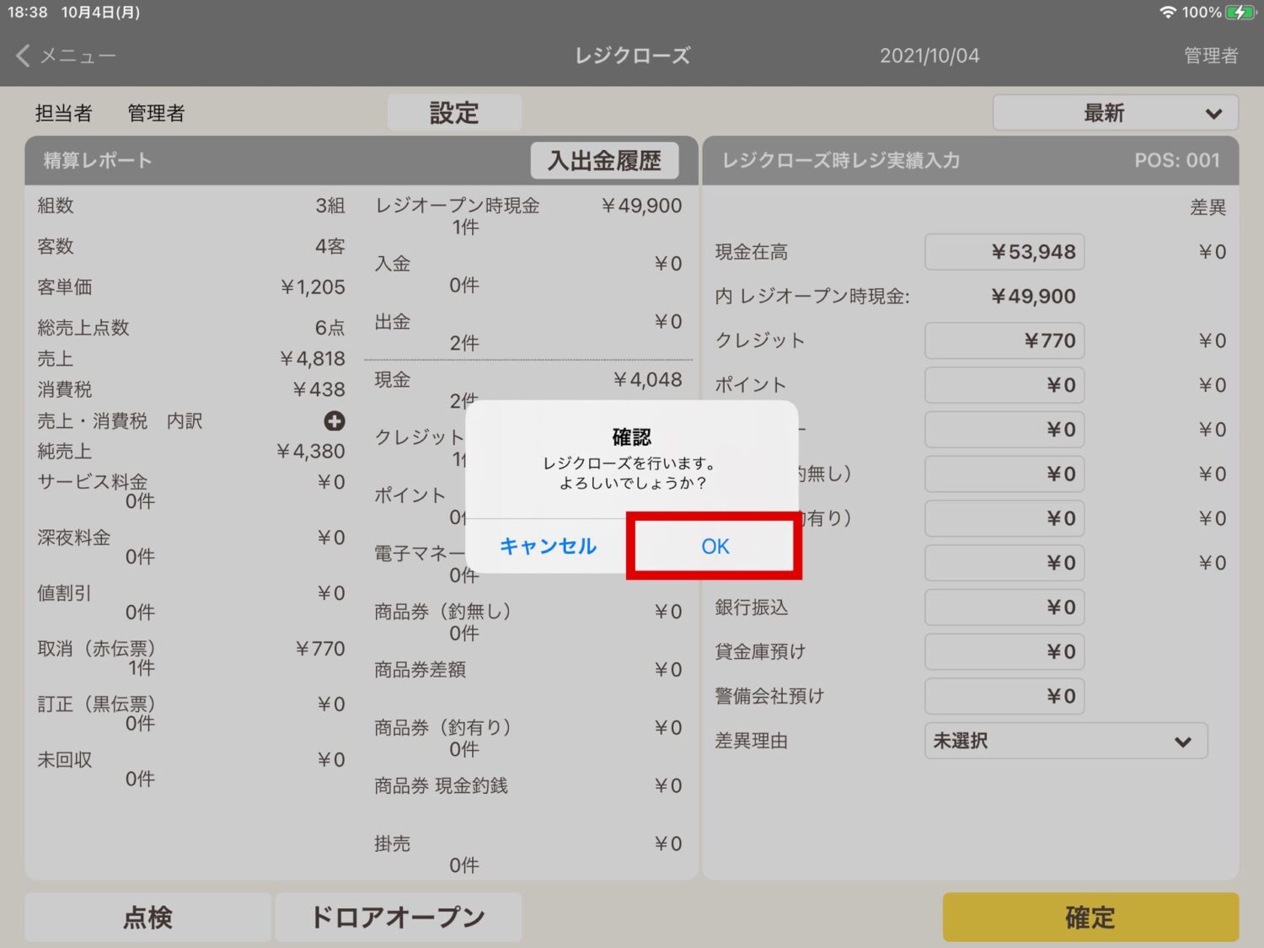Select the 総売上点数 row label

pos(83,328)
